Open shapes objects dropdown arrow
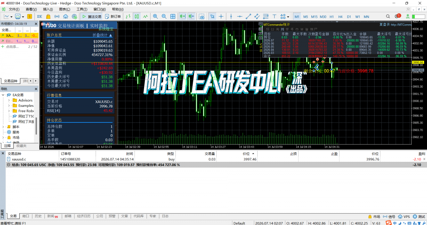Viewport: 427px width, 225px height. point(288,16)
